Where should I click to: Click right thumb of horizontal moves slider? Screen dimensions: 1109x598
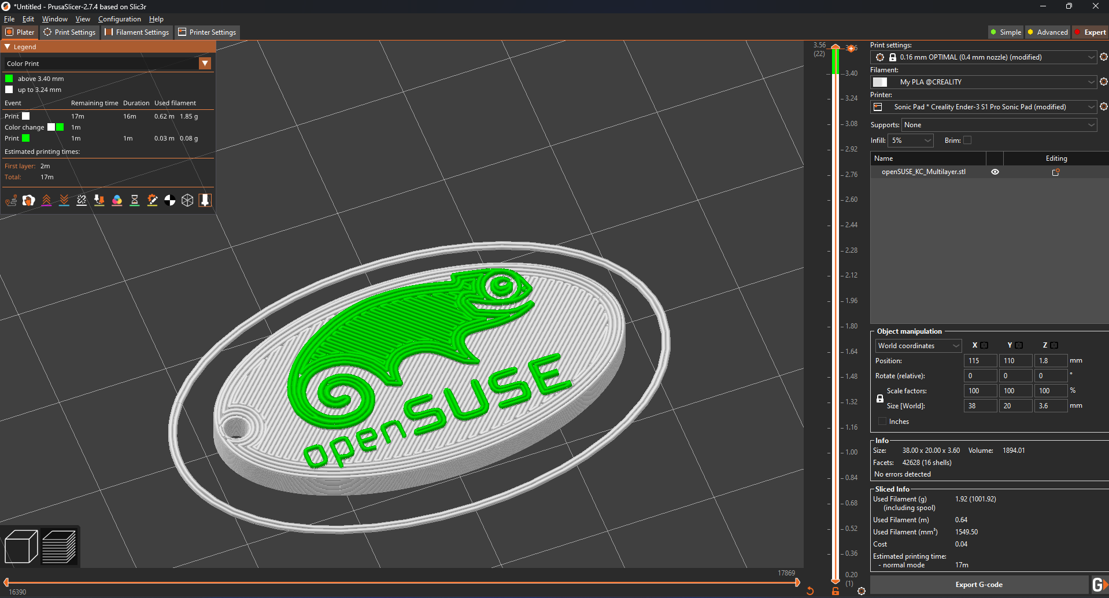pos(797,582)
